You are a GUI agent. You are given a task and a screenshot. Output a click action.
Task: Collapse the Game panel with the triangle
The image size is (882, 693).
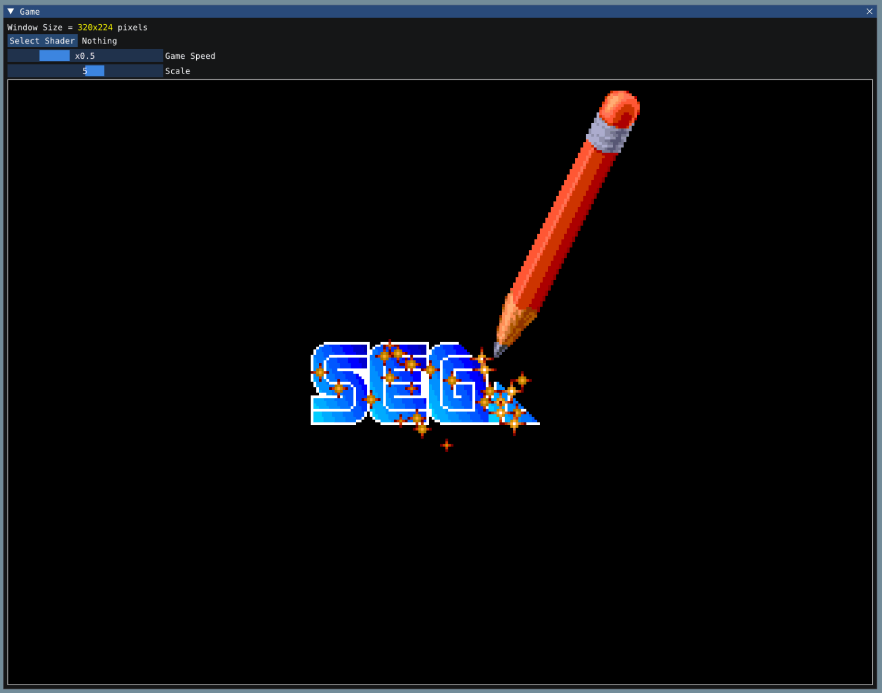(10, 11)
